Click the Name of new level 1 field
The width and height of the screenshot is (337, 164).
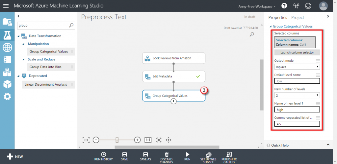(297, 110)
